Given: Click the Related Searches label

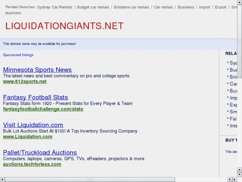Looking at the screenshot, I should coord(20,7).
